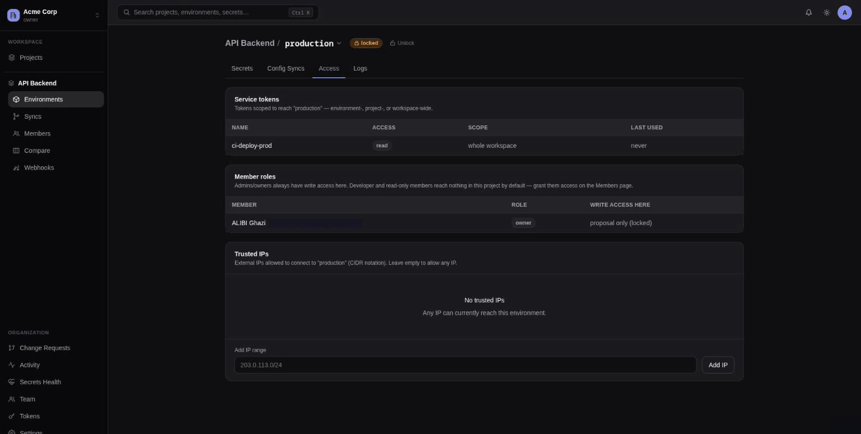Viewport: 861px width, 434px height.
Task: Click the Webhooks icon in sidebar
Action: tap(16, 168)
